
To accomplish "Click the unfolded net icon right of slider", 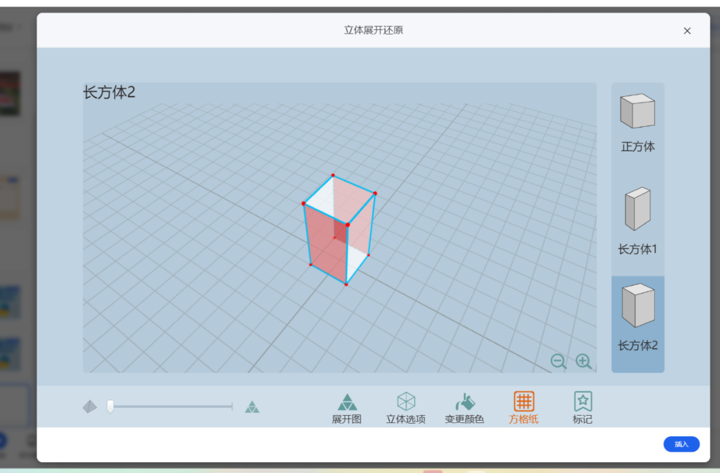I will [252, 406].
